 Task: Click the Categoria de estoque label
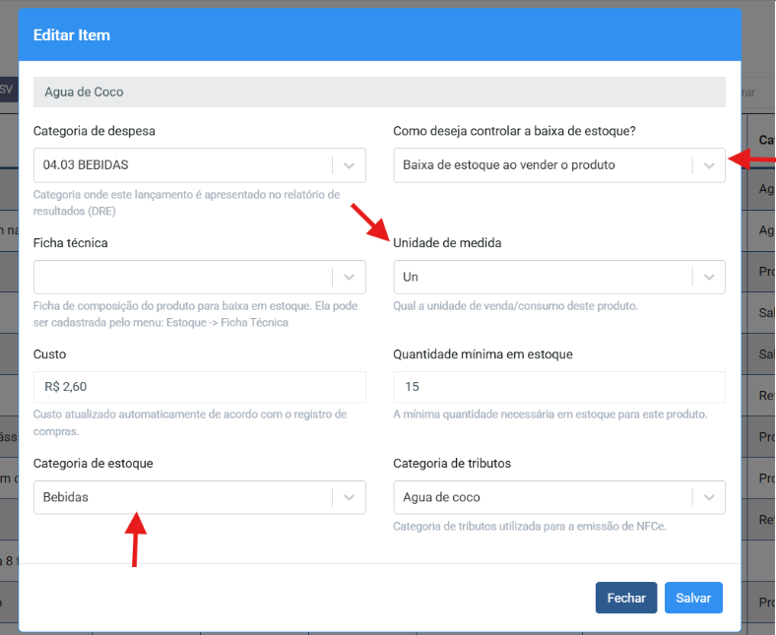point(93,464)
